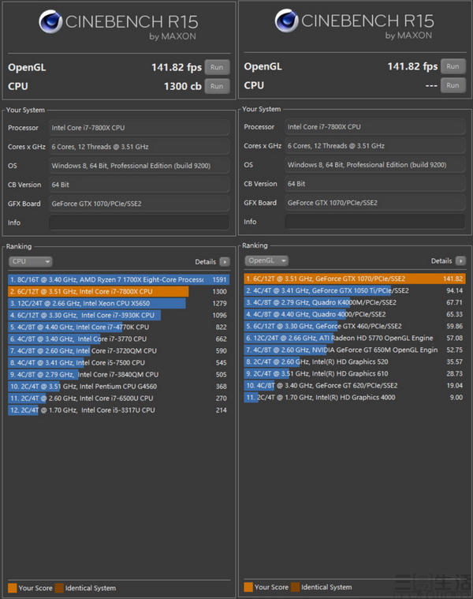473x599 pixels.
Task: Run the OpenGL test in left panel
Action: 217,67
